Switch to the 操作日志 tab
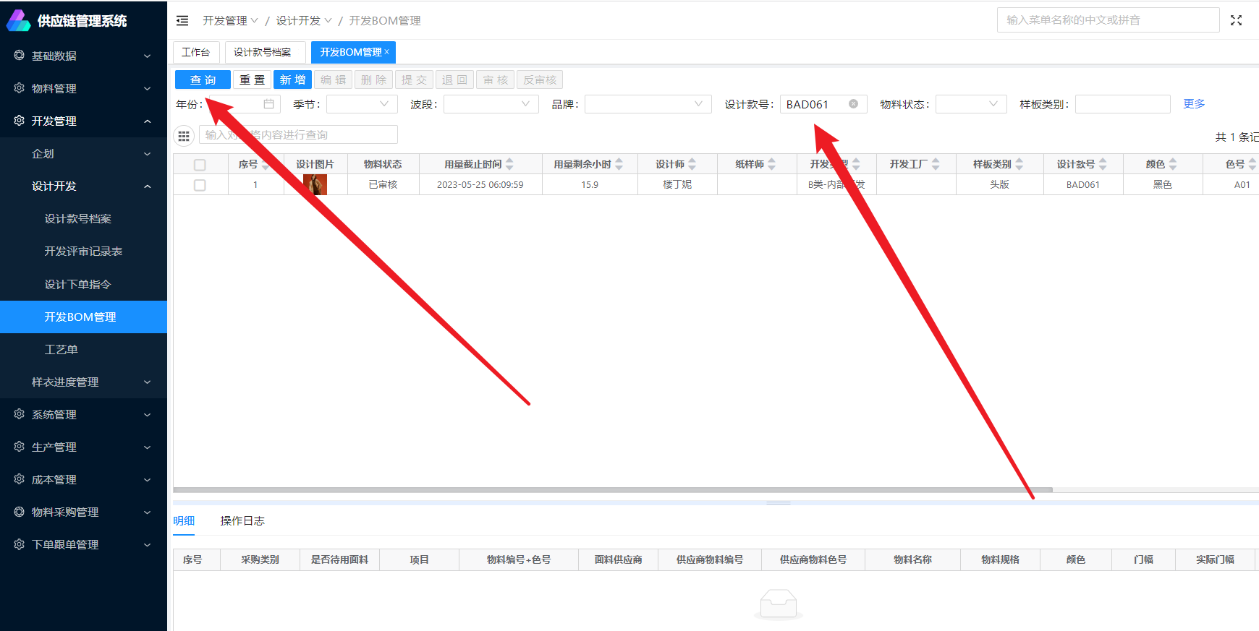Image resolution: width=1259 pixels, height=631 pixels. coord(242,520)
